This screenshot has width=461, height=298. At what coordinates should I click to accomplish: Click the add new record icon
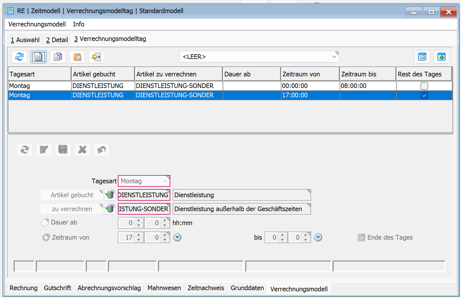441,57
